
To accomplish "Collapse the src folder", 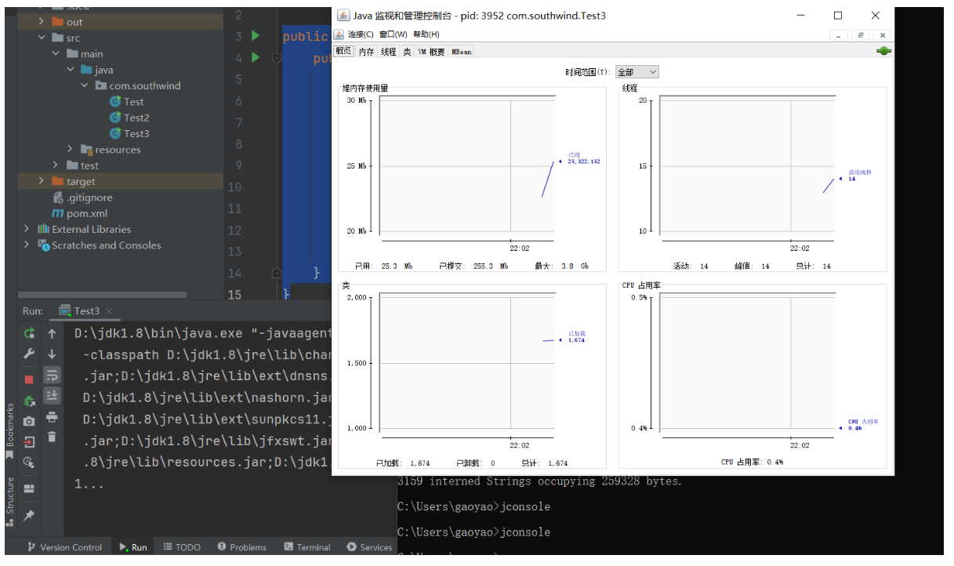I will point(42,38).
